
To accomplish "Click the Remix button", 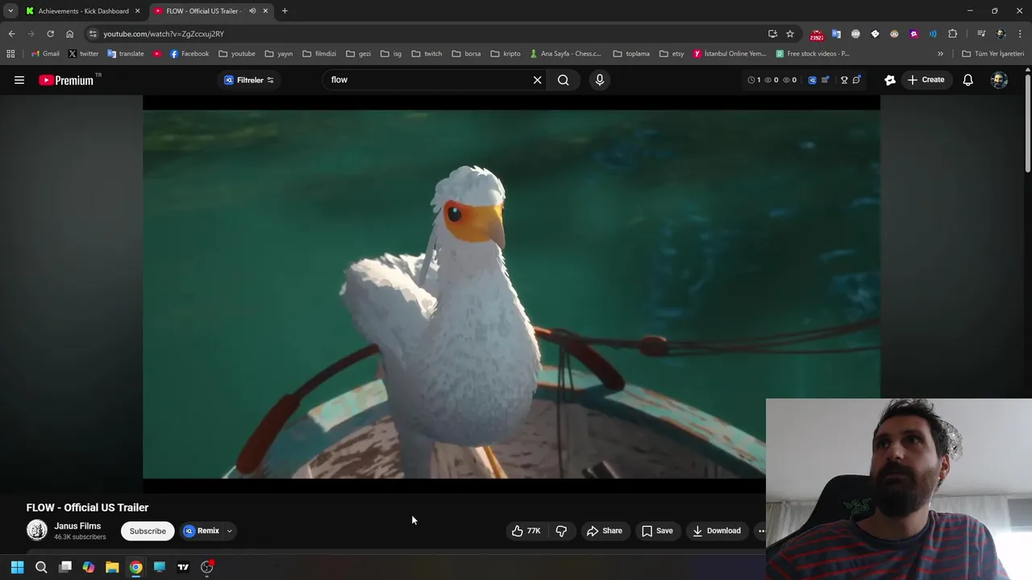I will (202, 531).
